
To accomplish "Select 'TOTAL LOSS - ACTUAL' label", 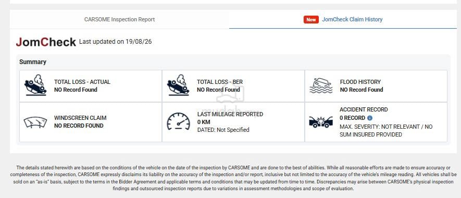I will click(x=82, y=82).
